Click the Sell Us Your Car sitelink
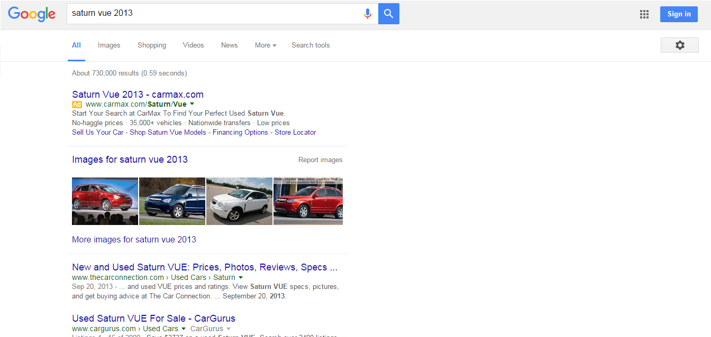The image size is (711, 337). coord(97,133)
